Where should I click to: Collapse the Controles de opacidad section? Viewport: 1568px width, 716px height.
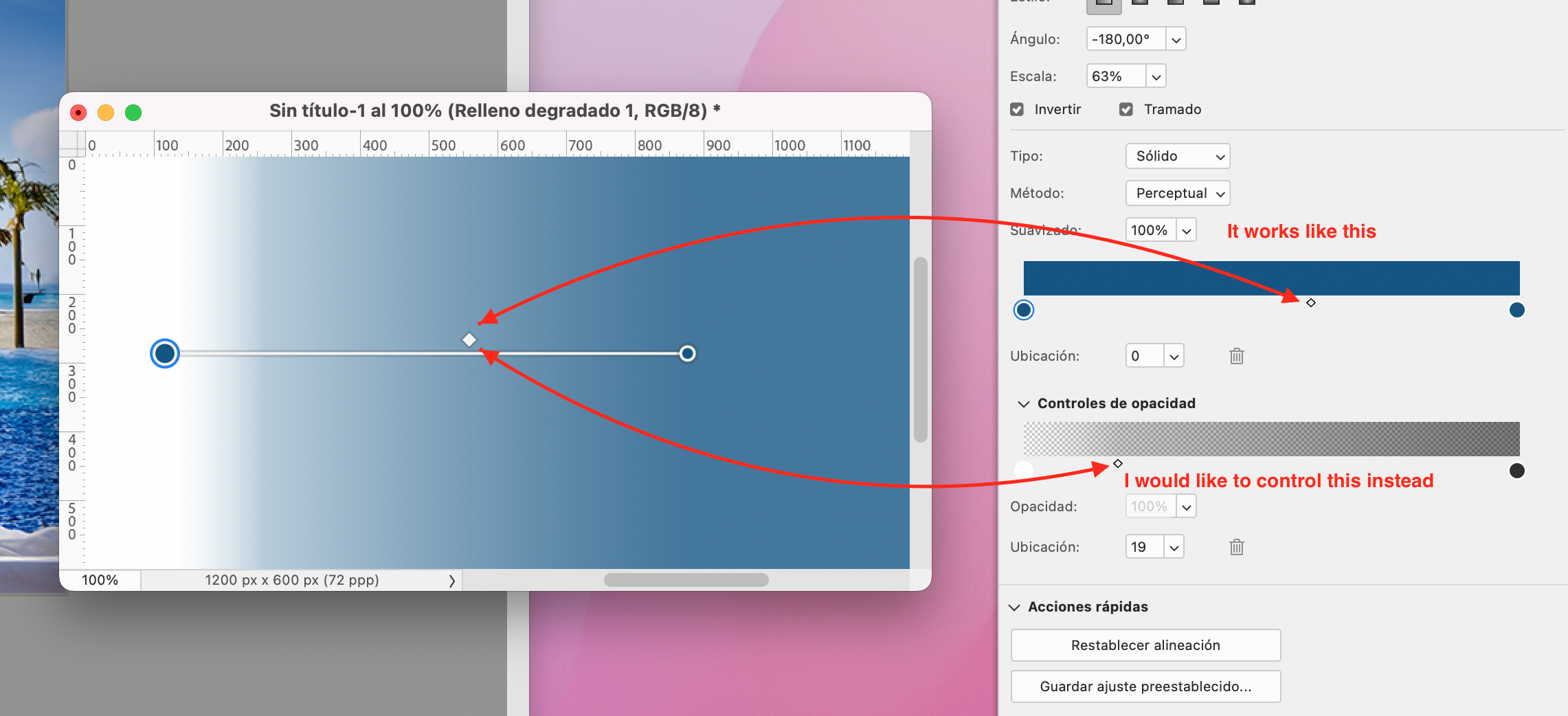[1023, 403]
